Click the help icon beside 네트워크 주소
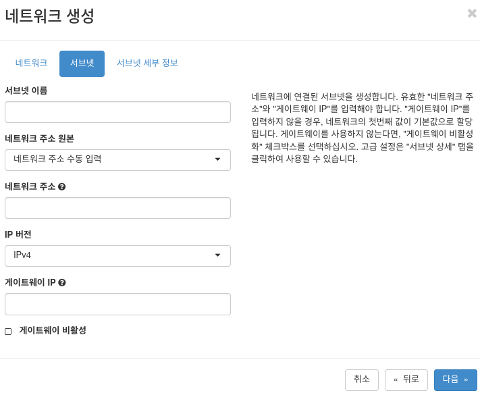This screenshot has width=480, height=395. (62, 187)
